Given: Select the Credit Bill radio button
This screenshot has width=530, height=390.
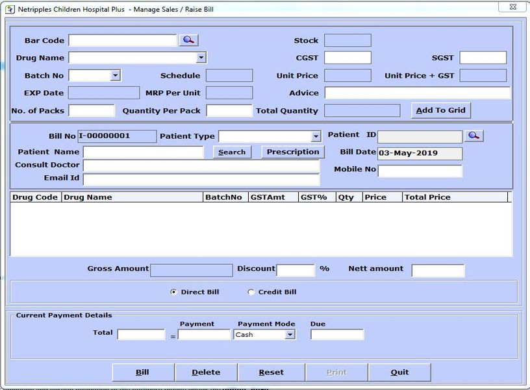Looking at the screenshot, I should [251, 292].
